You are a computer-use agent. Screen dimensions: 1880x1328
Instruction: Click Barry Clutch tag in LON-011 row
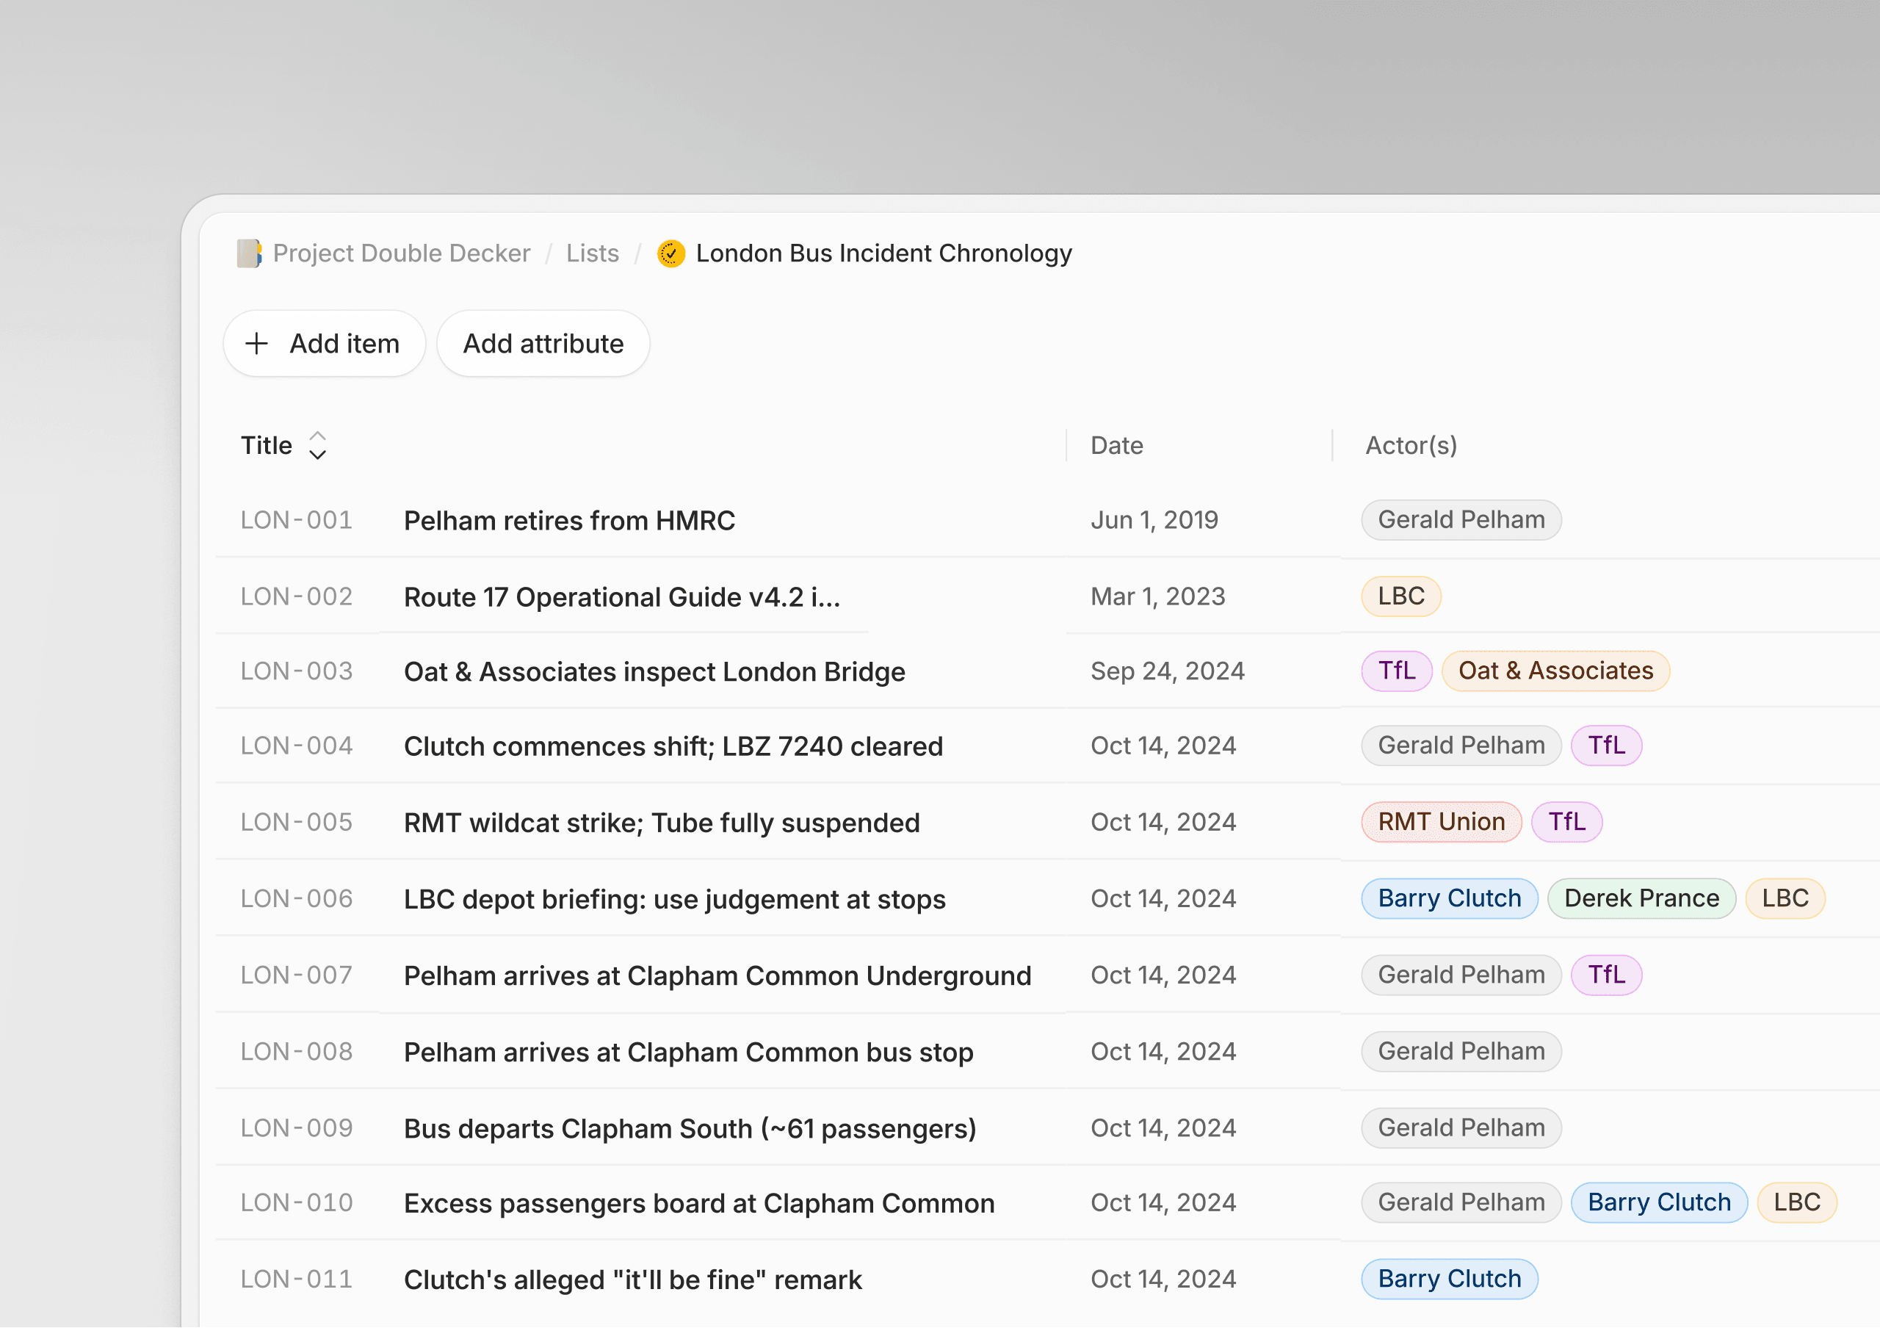(x=1450, y=1279)
